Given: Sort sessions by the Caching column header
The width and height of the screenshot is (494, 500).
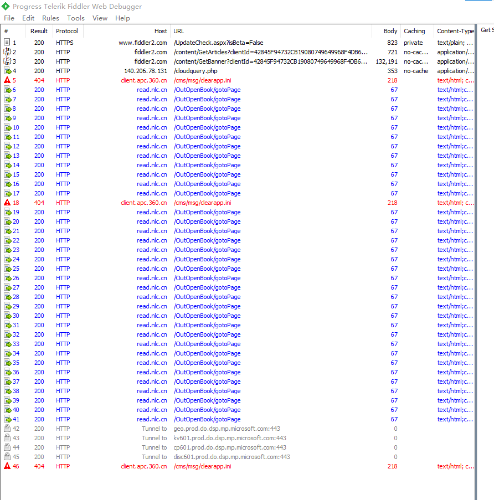Looking at the screenshot, I should pyautogui.click(x=417, y=31).
